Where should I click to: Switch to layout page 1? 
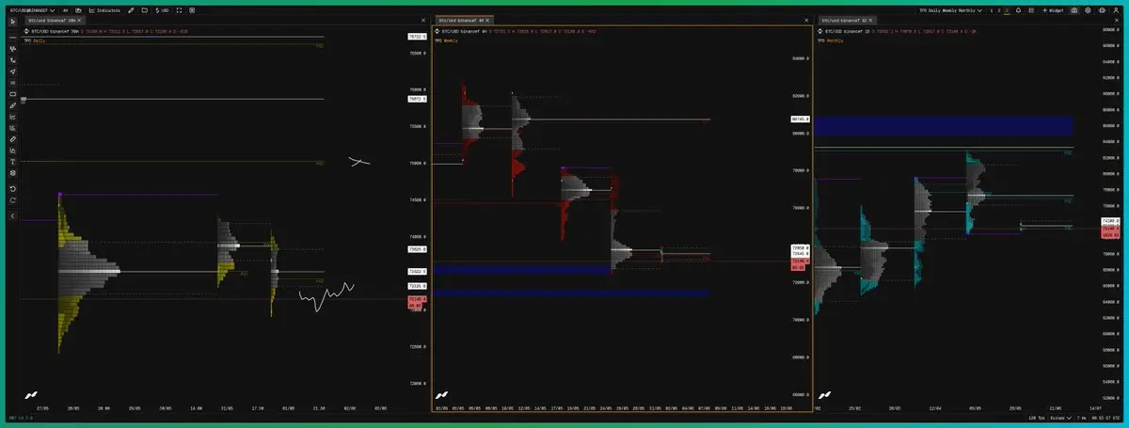[992, 10]
